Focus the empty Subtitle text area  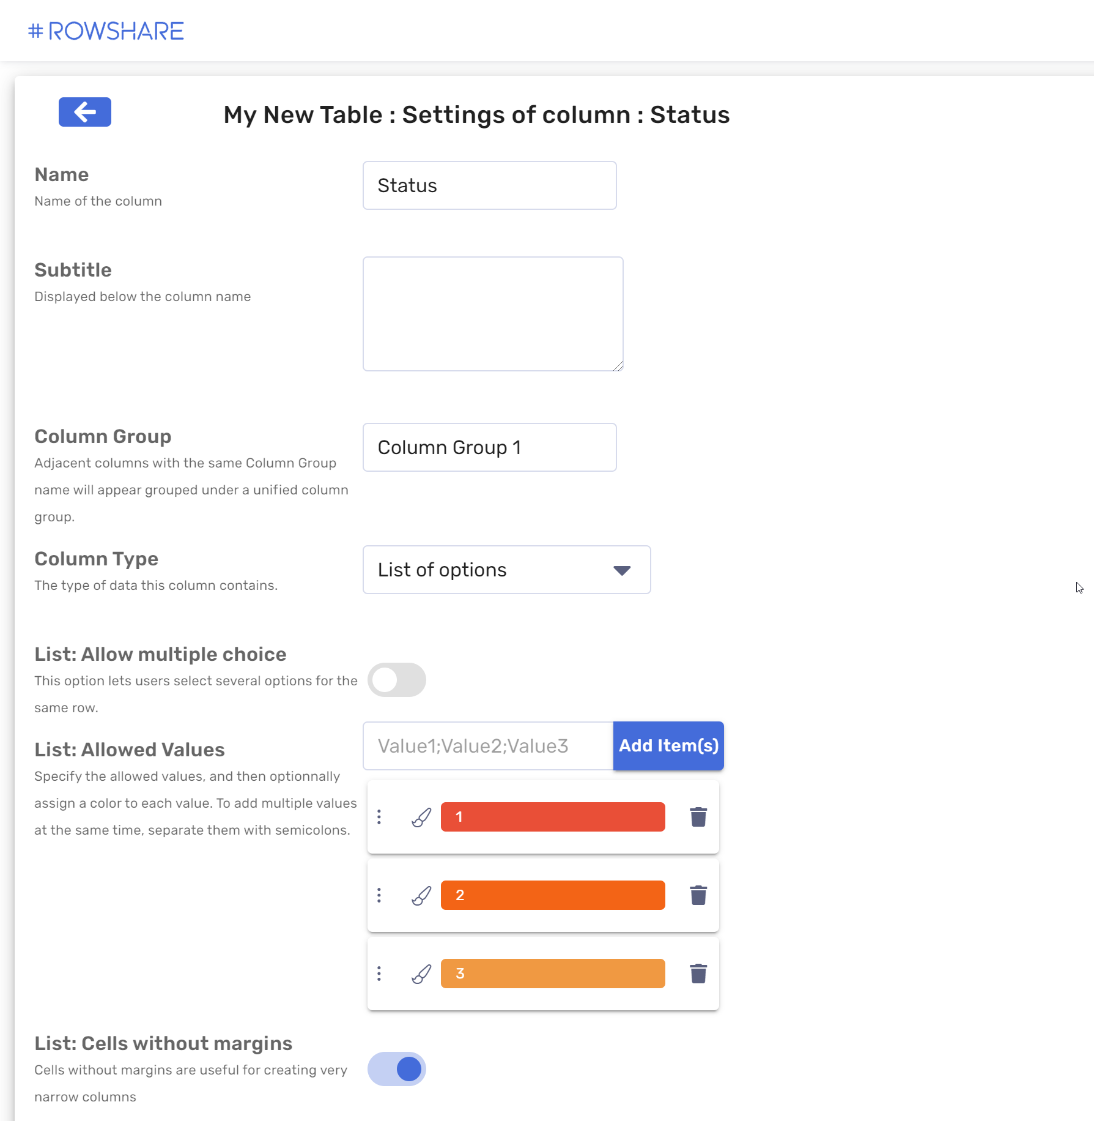493,314
